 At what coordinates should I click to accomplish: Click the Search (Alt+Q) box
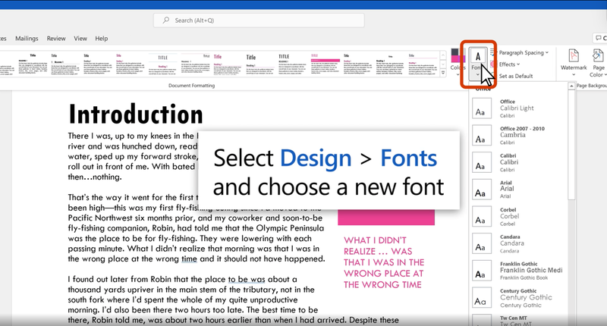tap(259, 20)
